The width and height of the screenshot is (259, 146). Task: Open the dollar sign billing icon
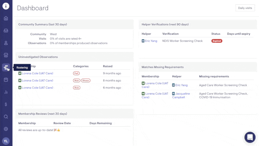6,104
